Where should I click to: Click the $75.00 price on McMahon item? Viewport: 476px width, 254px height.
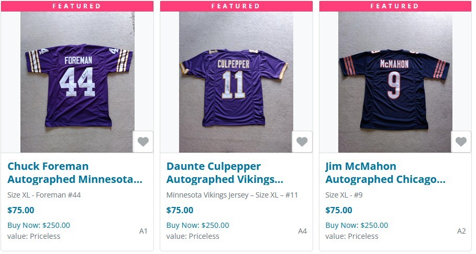(339, 210)
